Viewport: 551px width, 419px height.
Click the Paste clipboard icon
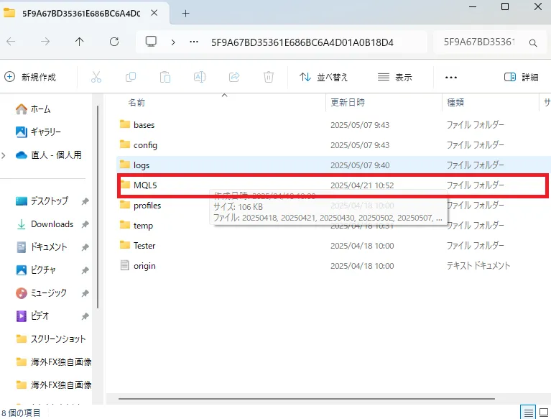[x=165, y=77]
